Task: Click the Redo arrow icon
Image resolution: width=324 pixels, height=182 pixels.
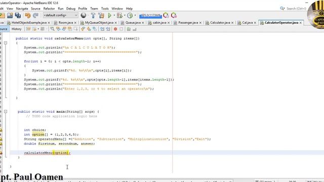Action: point(35,15)
